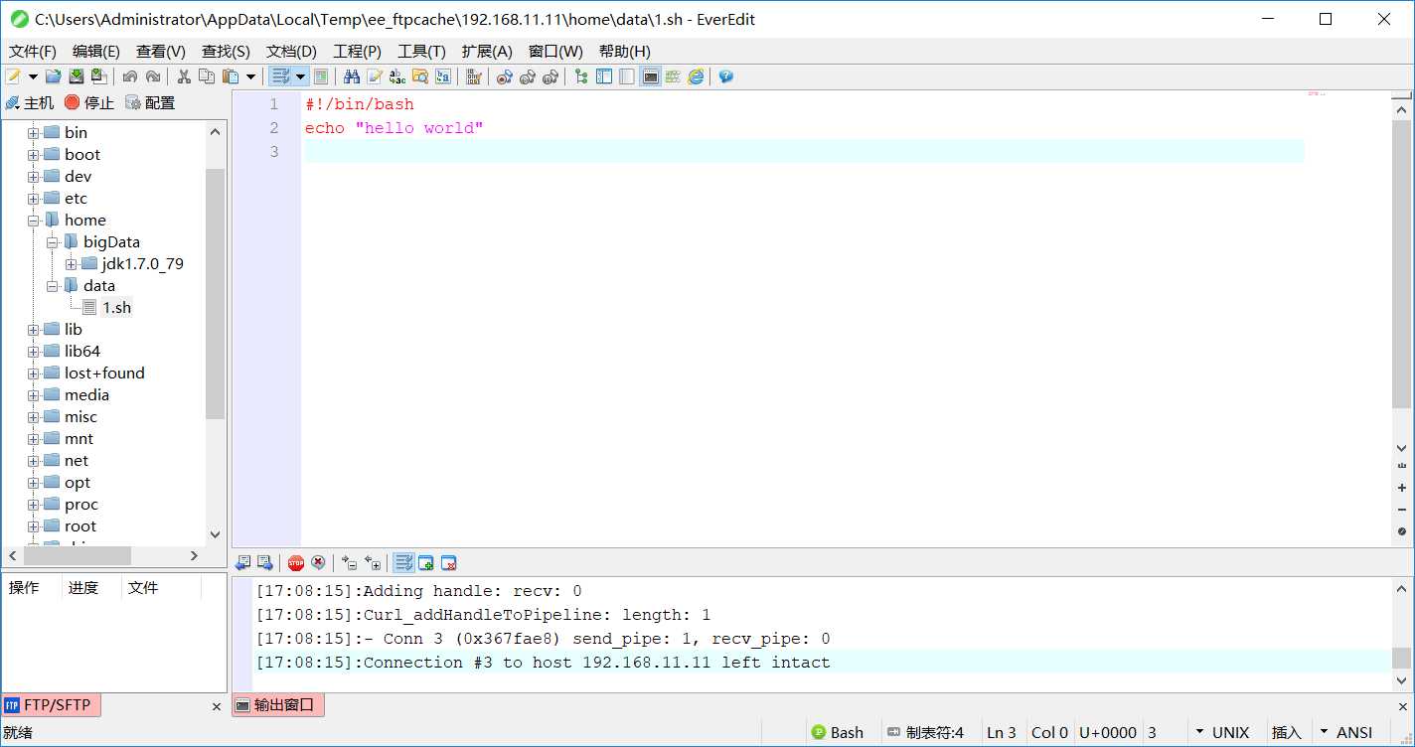Open the 编辑(E) menu
This screenshot has height=747, width=1415.
click(96, 51)
